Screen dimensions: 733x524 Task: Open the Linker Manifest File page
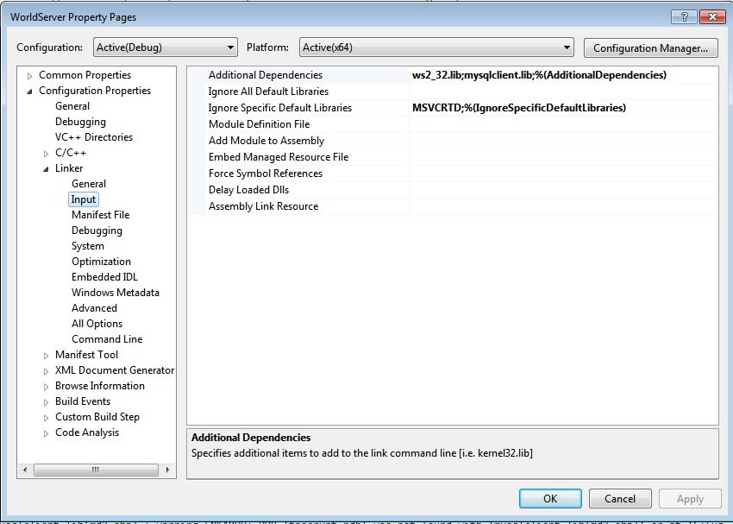(100, 215)
